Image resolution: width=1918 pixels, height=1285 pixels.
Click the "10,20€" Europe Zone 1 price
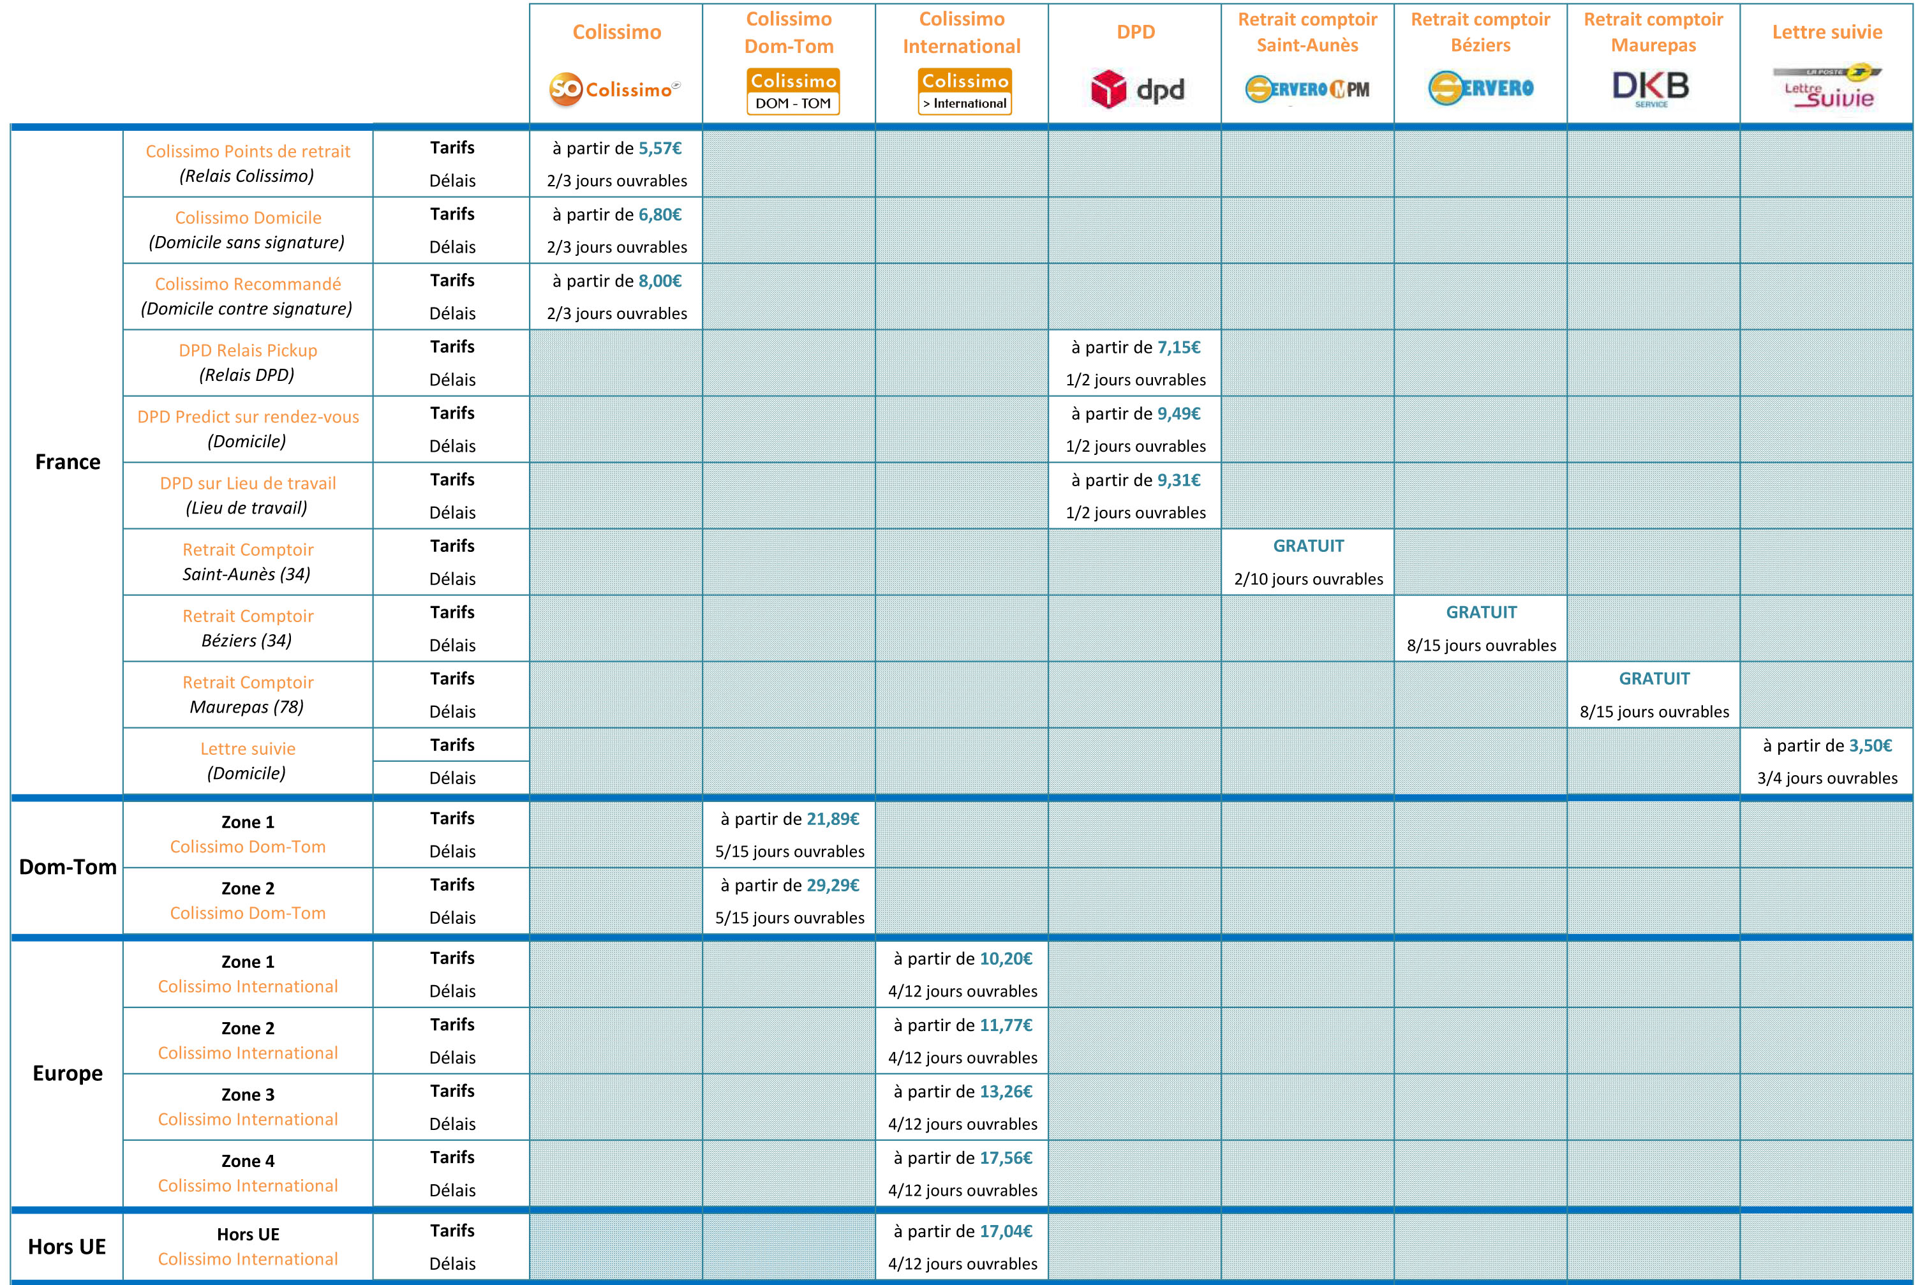point(1006,959)
